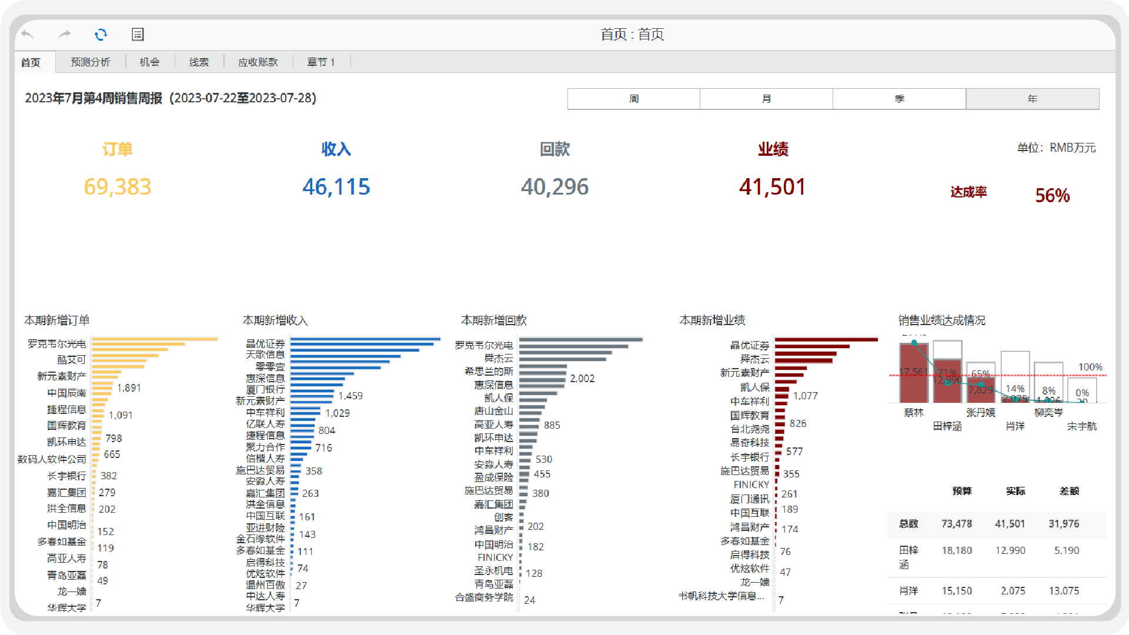
Task: Click the 收入 KPI value 46,115
Action: pos(336,187)
